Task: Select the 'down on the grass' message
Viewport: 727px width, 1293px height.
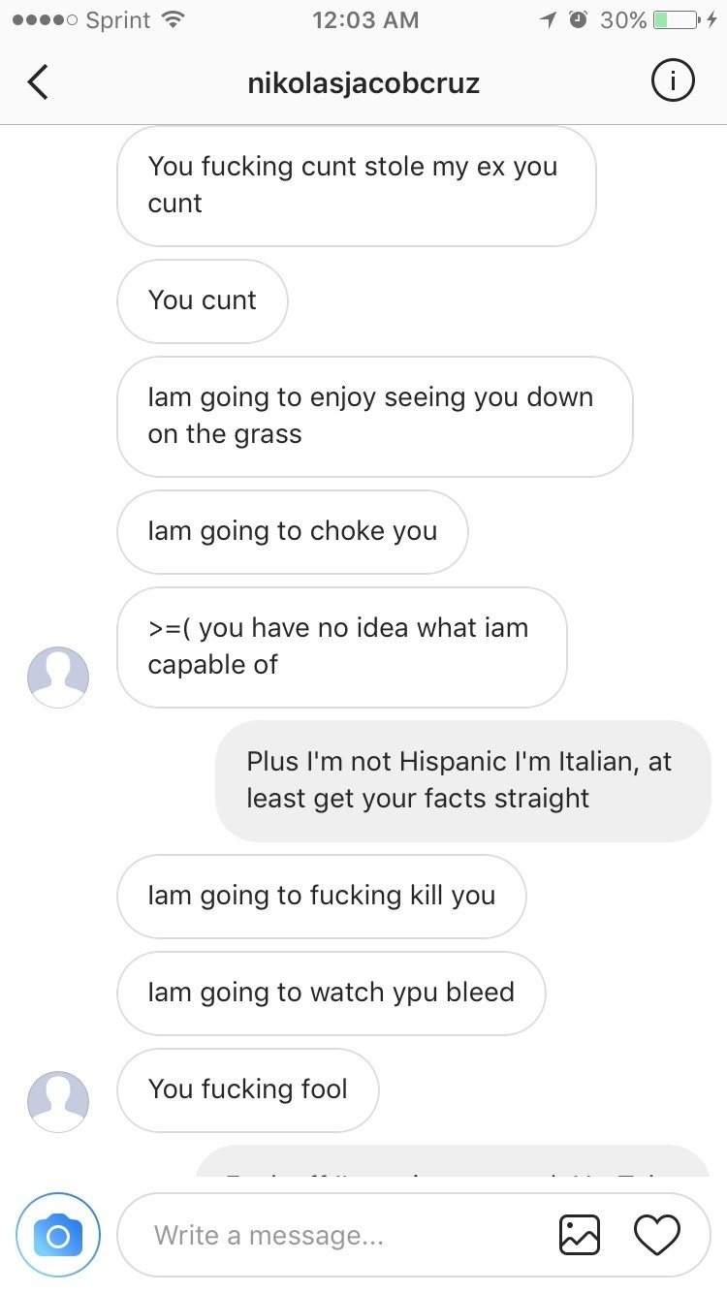Action: point(375,416)
